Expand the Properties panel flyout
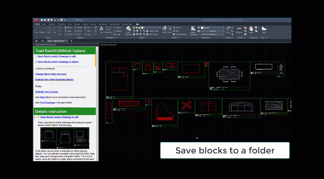324x179 pixels. coord(206,38)
